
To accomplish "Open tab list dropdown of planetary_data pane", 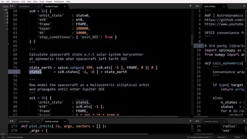I will (244, 121).
